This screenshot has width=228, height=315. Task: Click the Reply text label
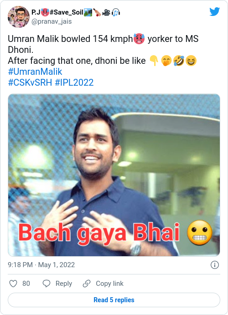pos(64,284)
